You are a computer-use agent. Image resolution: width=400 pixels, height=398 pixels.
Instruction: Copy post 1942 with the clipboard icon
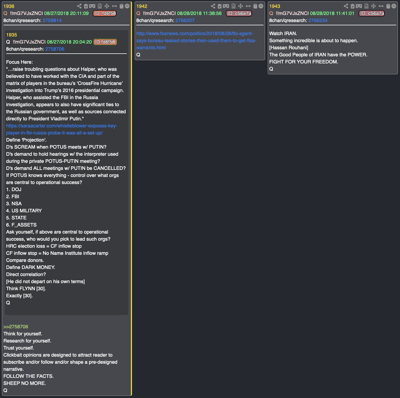(255, 6)
